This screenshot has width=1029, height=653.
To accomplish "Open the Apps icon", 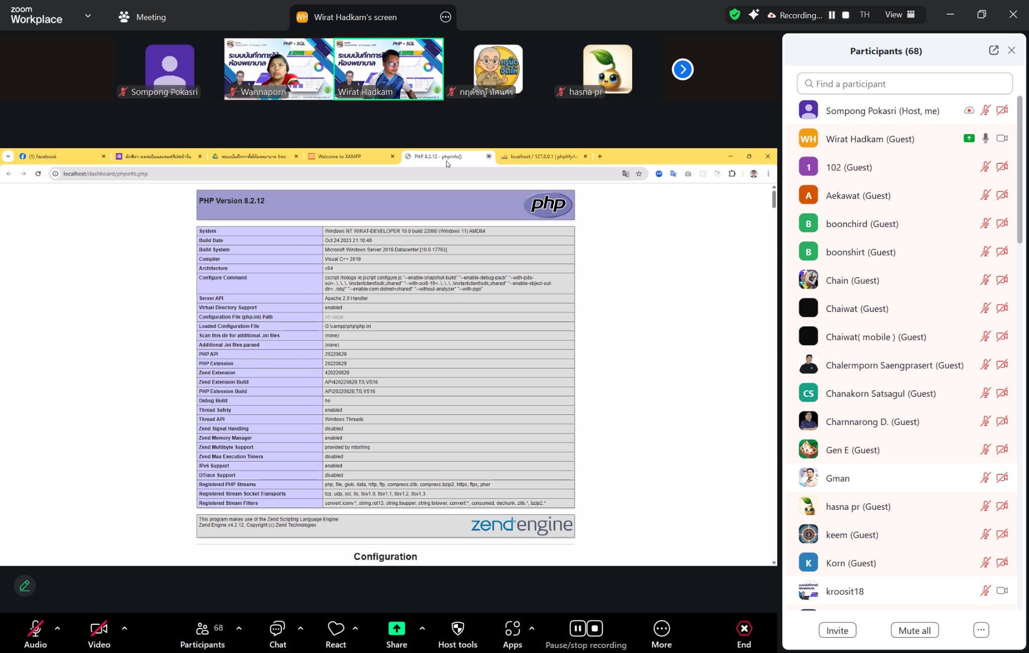I will (x=512, y=628).
